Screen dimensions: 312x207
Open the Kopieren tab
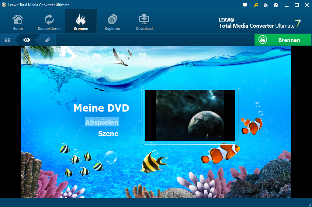(113, 22)
